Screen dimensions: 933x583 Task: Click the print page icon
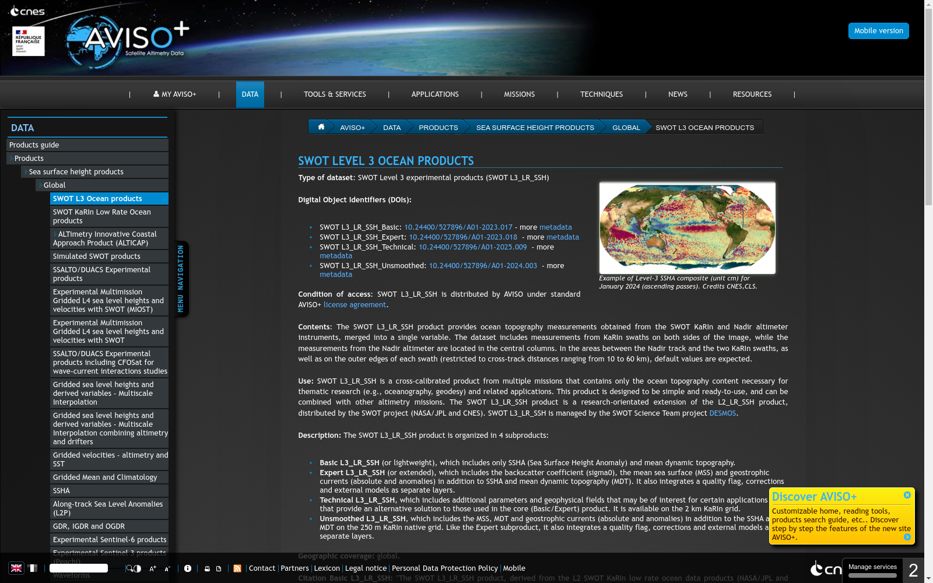(x=207, y=568)
